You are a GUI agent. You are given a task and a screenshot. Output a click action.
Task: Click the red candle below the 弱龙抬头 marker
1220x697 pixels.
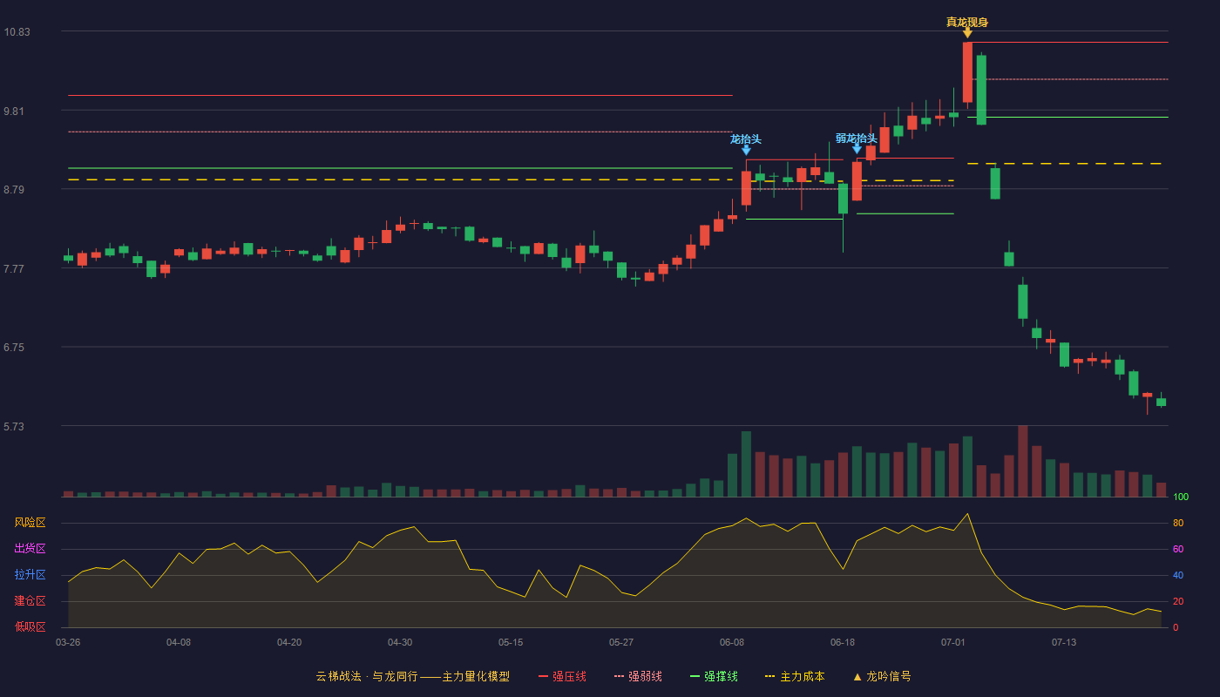[857, 181]
